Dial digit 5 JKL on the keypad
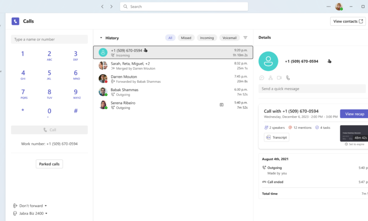Image resolution: width=368 pixels, height=221 pixels. point(49,75)
